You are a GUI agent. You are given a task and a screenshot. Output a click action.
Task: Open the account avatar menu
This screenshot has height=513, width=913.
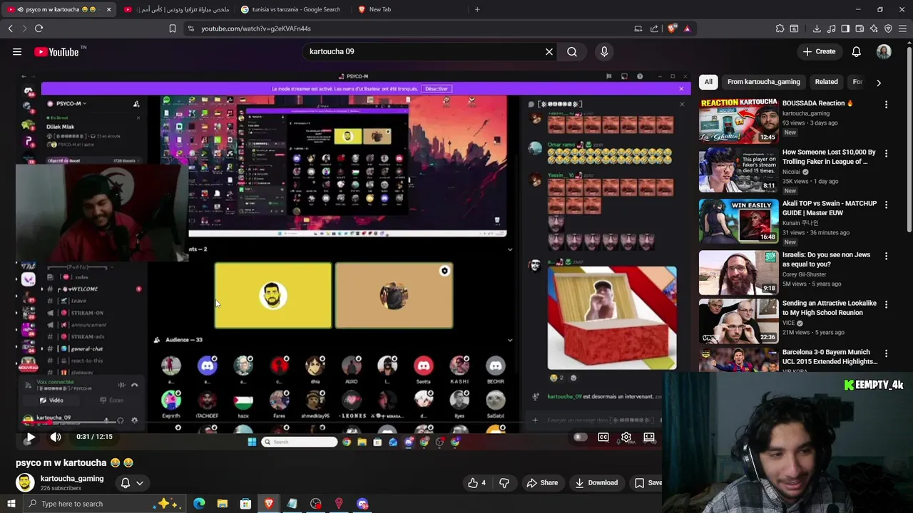point(884,51)
